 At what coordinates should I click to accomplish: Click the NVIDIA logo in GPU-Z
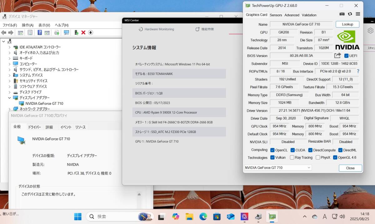[347, 40]
